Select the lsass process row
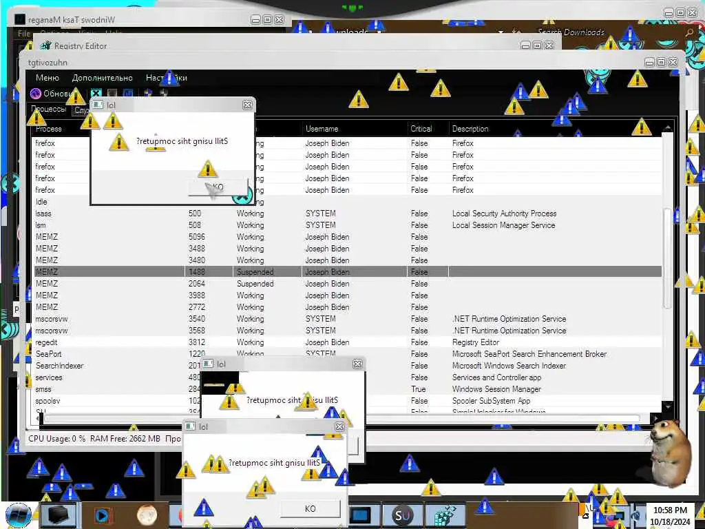Image resolution: width=705 pixels, height=529 pixels. coord(348,214)
